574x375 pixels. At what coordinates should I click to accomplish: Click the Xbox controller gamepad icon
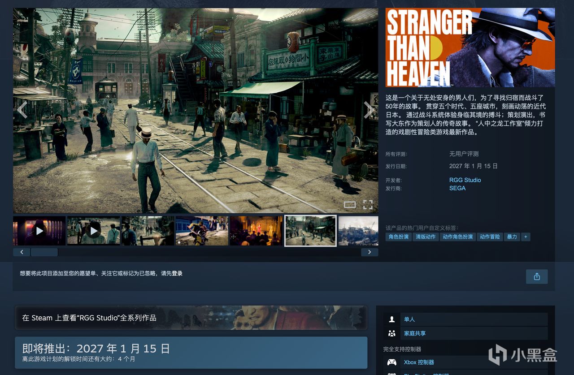[392, 362]
